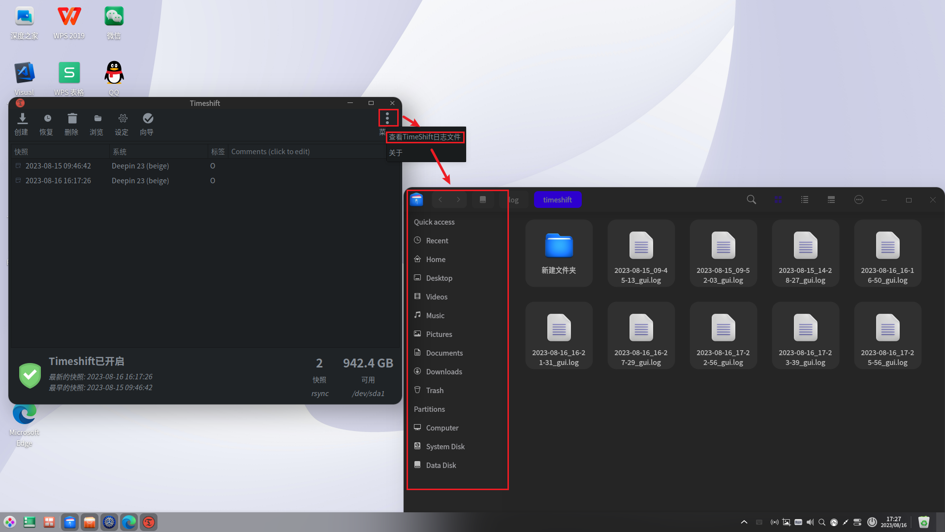Click the timeshift breadcrumb button

coord(558,199)
